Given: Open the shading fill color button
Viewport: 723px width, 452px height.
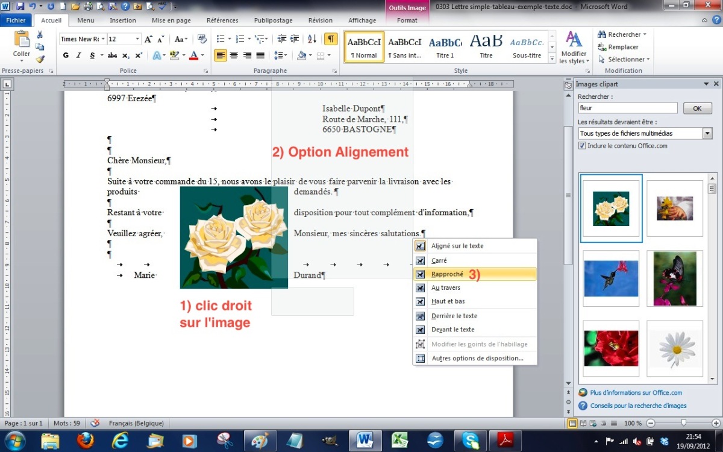Looking at the screenshot, I should pos(302,55).
